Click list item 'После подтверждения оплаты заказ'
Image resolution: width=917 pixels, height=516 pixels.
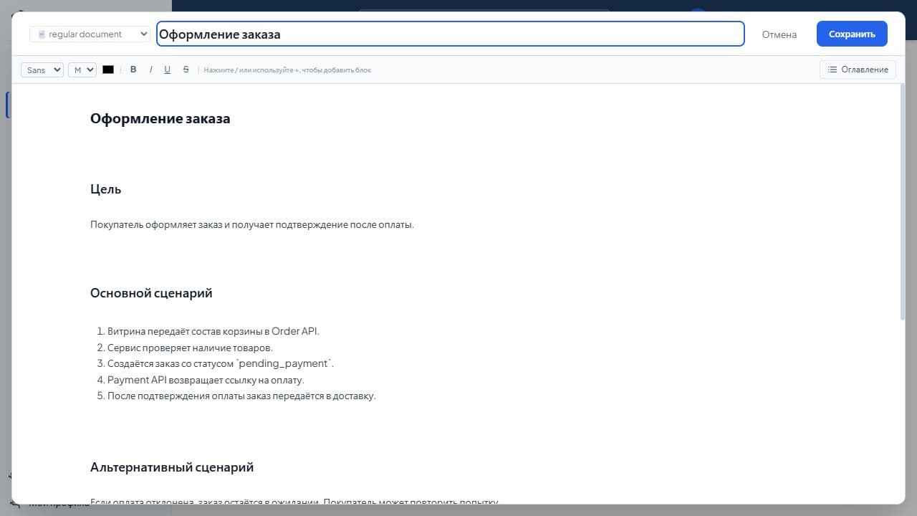[241, 396]
